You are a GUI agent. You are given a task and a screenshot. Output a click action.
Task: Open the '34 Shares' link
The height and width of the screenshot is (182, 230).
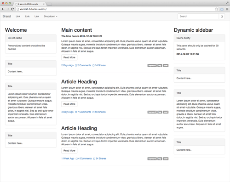pos(101,159)
